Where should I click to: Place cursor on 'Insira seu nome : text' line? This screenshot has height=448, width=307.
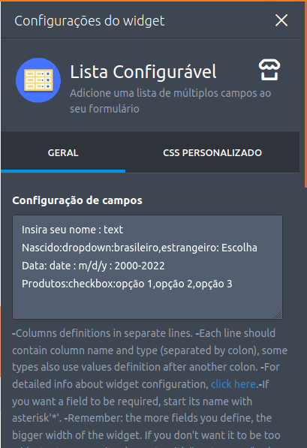(72, 230)
